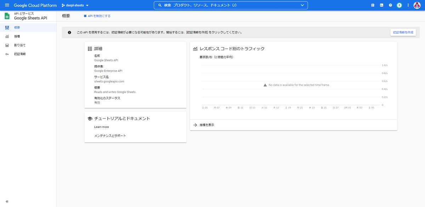The height and width of the screenshot is (207, 425).
Task: Collapse the sidebar with bottom arrow
Action: click(7, 201)
